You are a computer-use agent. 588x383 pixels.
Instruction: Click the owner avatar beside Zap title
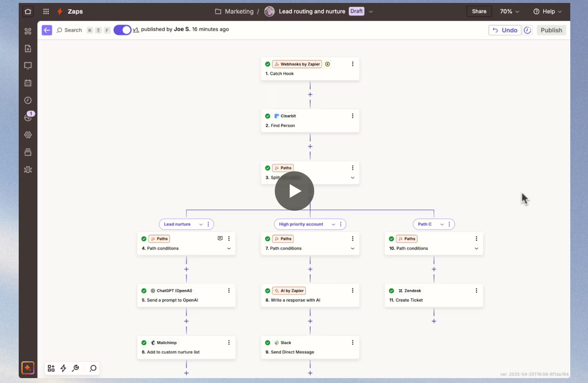coord(269,11)
